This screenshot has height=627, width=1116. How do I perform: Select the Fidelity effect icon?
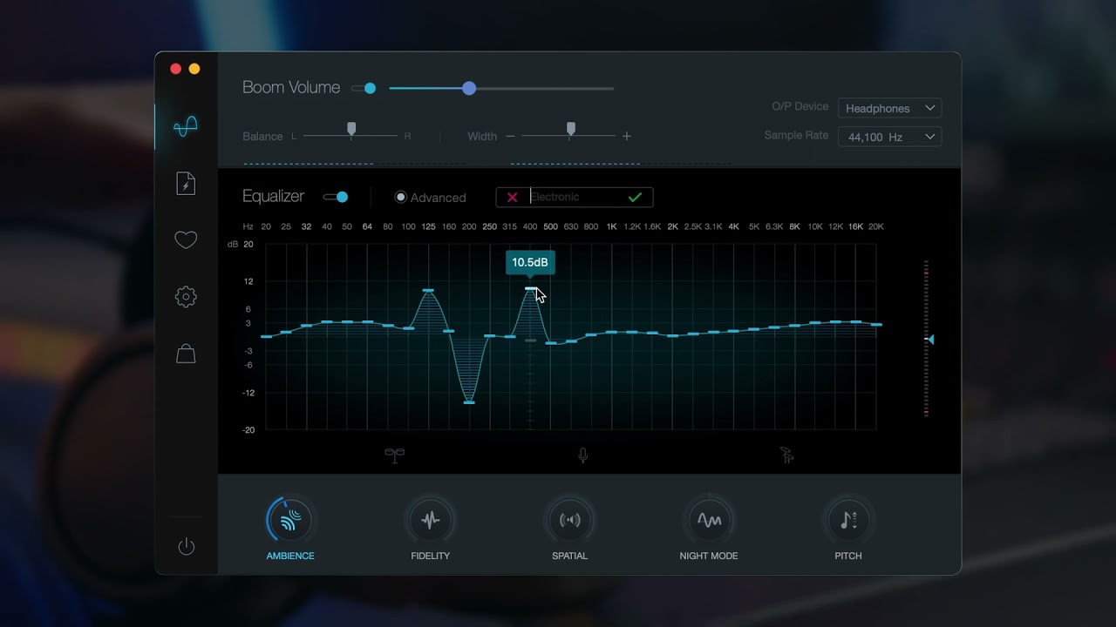(x=430, y=520)
